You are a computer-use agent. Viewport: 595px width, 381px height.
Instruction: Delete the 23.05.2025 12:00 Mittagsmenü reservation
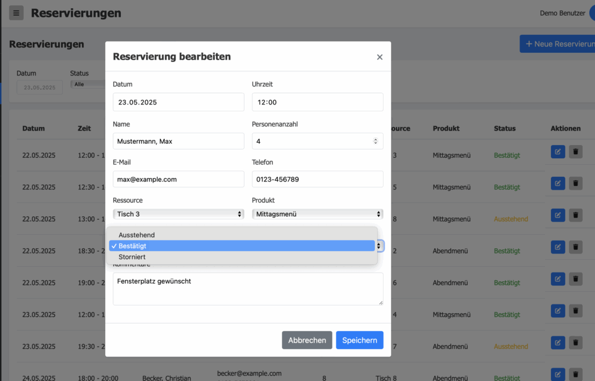(575, 311)
